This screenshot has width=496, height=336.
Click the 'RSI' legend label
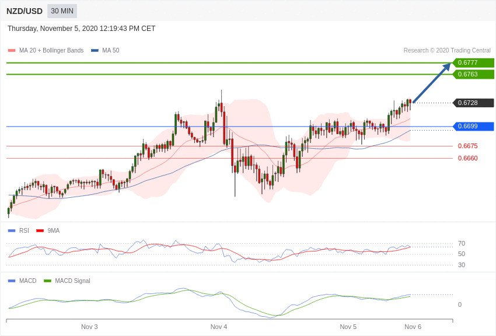(24, 231)
